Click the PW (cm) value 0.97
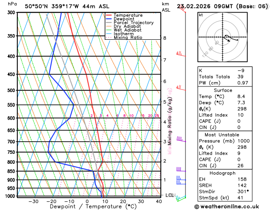The height and width of the screenshot is (210, 272). (x=243, y=83)
